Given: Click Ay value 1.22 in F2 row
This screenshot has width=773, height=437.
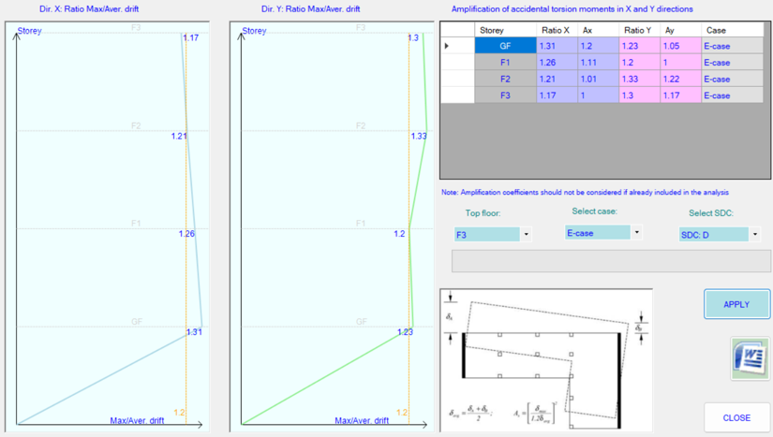Looking at the screenshot, I should [681, 79].
